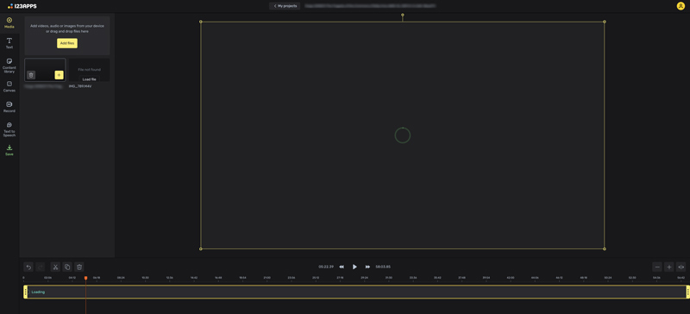Zoom in the timeline with plus
This screenshot has width=690, height=314.
tap(669, 267)
